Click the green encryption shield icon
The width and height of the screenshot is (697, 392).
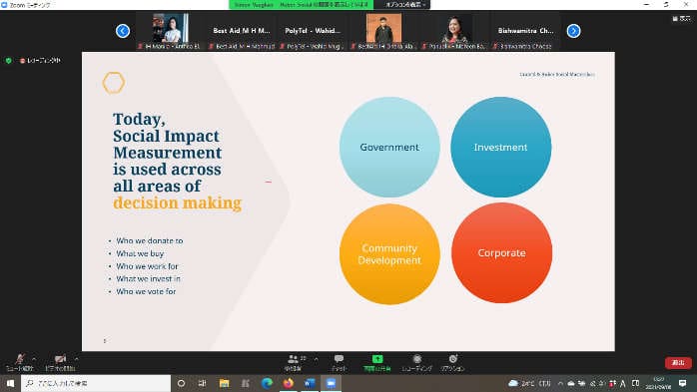pos(8,61)
